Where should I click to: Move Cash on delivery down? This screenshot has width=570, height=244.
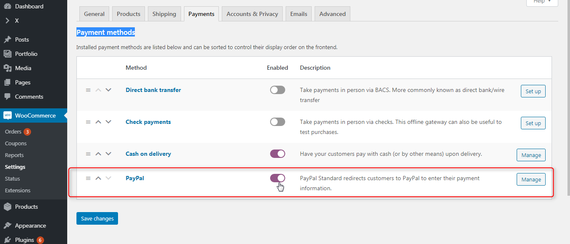(x=108, y=154)
